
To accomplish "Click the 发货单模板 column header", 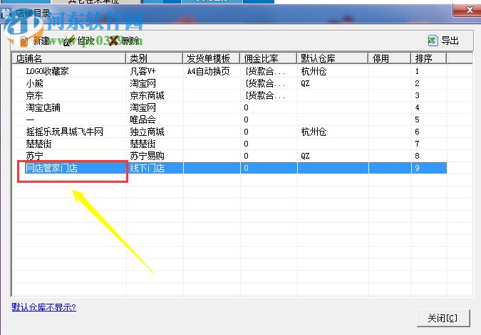I will coord(212,58).
